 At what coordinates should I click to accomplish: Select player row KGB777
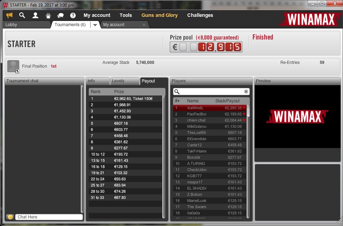coord(210,176)
